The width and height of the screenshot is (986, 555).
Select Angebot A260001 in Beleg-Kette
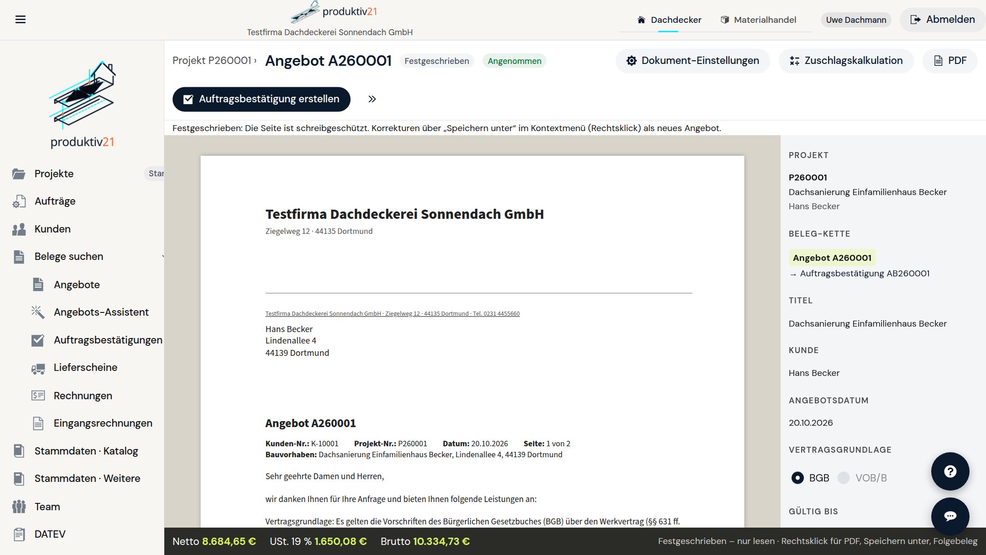coord(832,258)
